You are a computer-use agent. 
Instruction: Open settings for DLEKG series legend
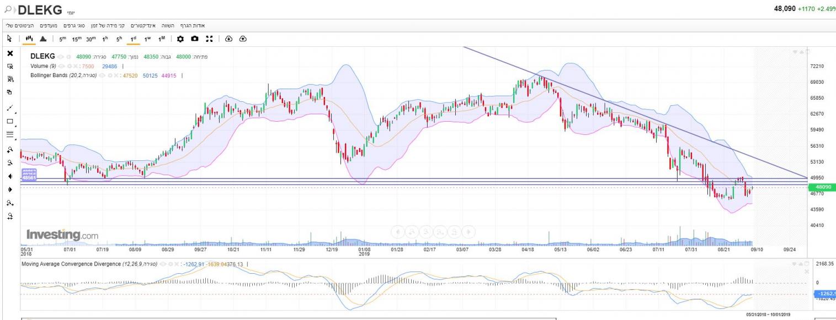point(68,57)
